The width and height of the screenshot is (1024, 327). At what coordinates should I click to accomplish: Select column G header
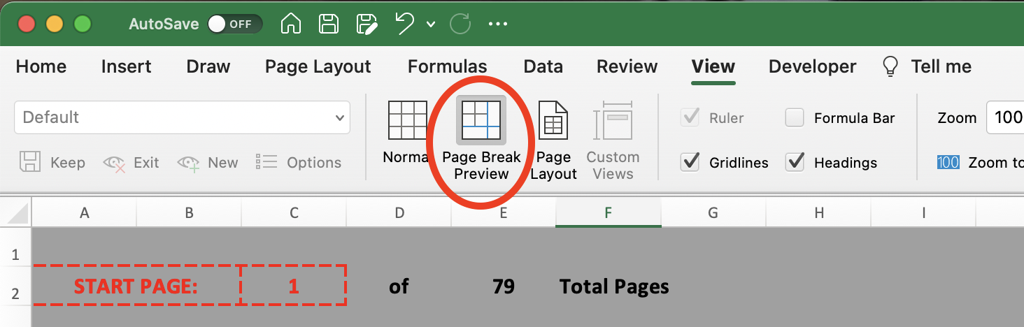coord(713,213)
